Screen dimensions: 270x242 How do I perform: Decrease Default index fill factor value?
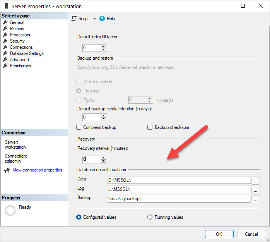point(104,50)
